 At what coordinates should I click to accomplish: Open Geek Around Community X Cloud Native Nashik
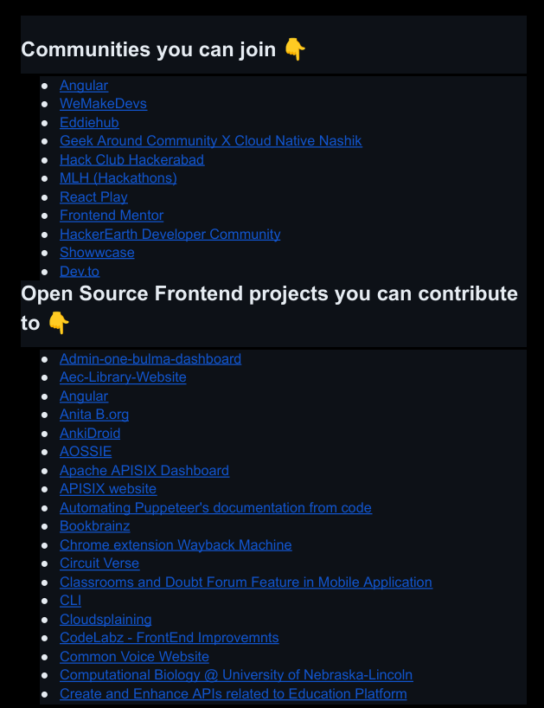click(210, 141)
